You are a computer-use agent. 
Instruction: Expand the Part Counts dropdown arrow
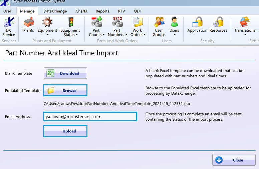click(x=103, y=35)
